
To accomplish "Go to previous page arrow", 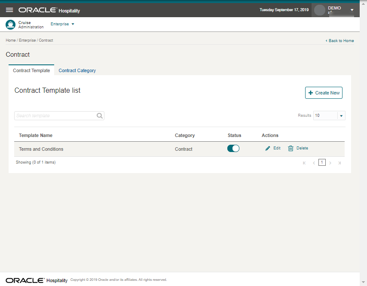I will 314,163.
